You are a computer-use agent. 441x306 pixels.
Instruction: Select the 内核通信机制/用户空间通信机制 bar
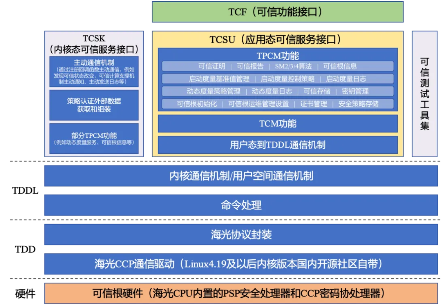tap(241, 176)
